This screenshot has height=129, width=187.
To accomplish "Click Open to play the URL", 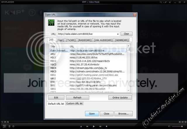I will click(x=92, y=113).
